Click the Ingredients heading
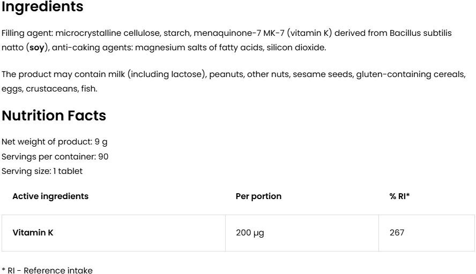 click(x=43, y=7)
